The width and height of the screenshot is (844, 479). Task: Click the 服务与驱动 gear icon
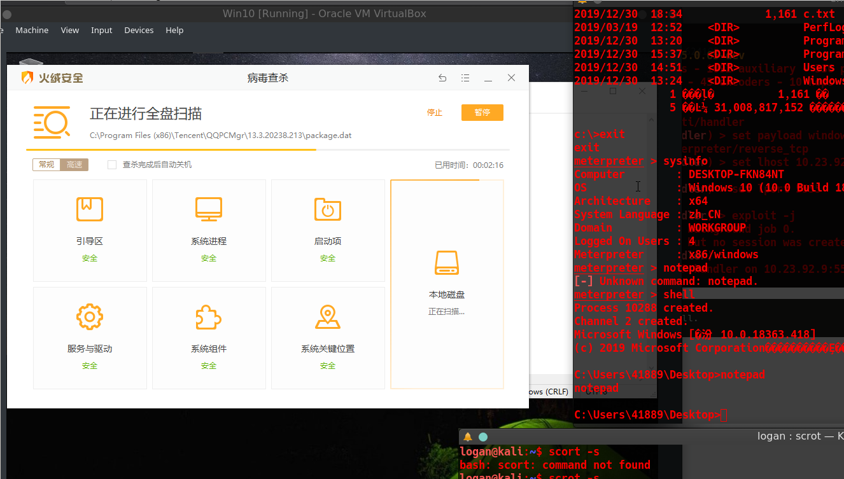[x=90, y=316]
